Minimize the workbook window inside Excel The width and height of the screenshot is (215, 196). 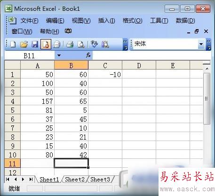coord(189,32)
